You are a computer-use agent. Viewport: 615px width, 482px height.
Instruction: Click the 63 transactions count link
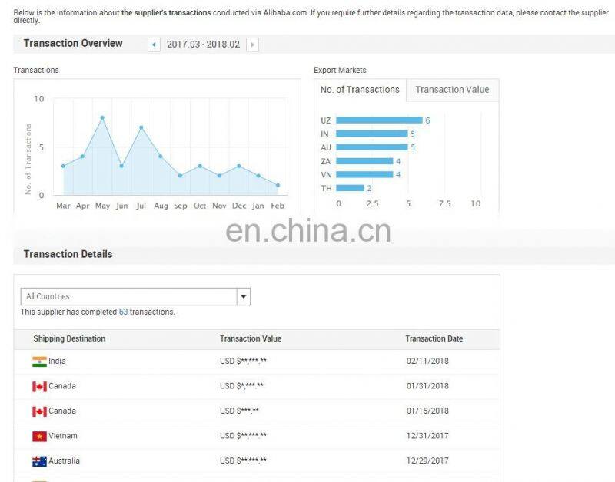click(123, 312)
